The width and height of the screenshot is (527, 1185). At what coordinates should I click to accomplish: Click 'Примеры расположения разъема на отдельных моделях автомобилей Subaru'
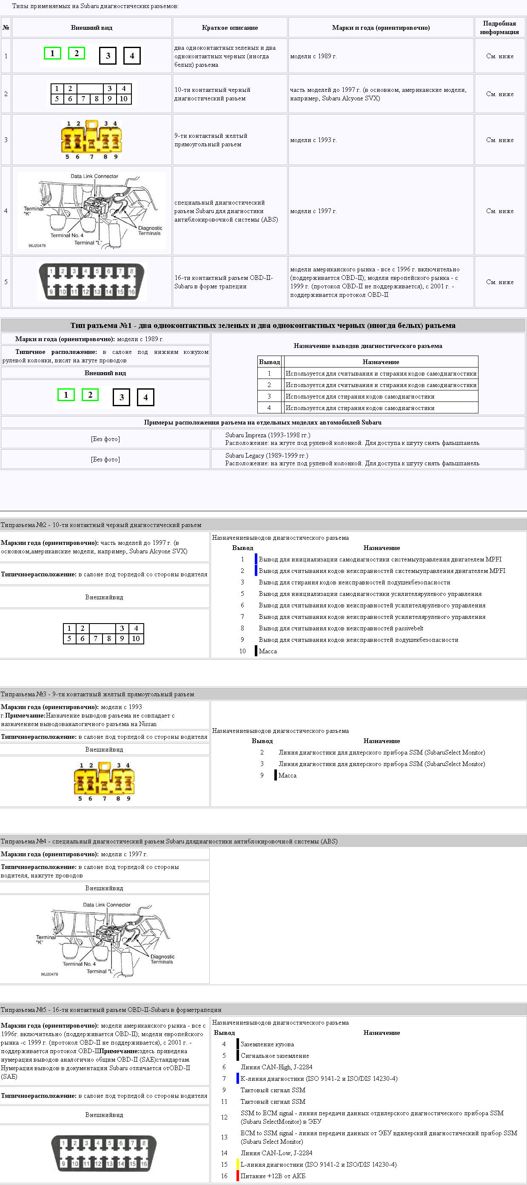(262, 422)
